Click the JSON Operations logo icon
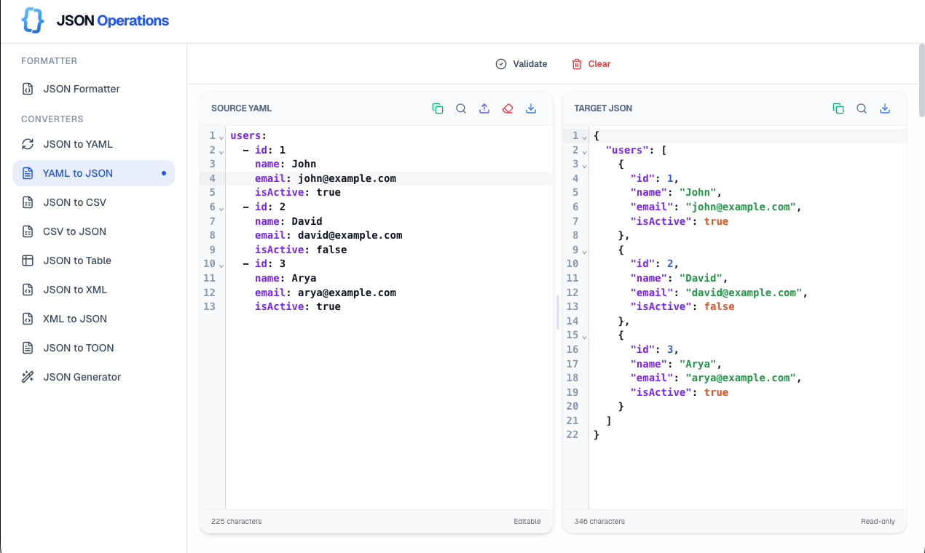 point(31,20)
